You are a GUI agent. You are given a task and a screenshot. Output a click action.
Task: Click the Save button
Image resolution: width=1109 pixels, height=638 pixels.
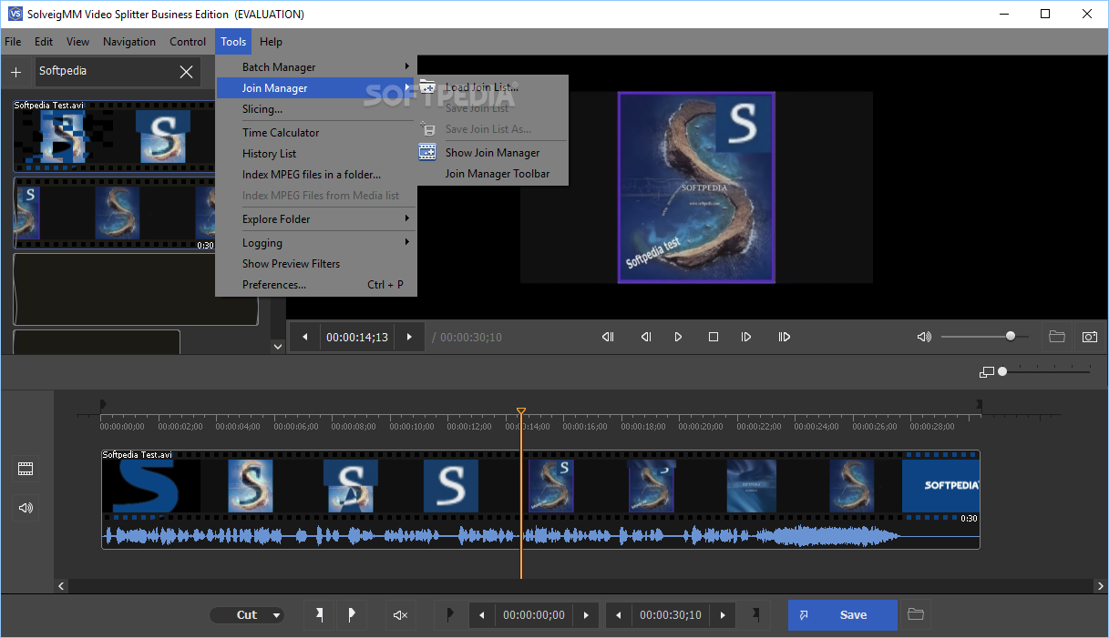843,615
